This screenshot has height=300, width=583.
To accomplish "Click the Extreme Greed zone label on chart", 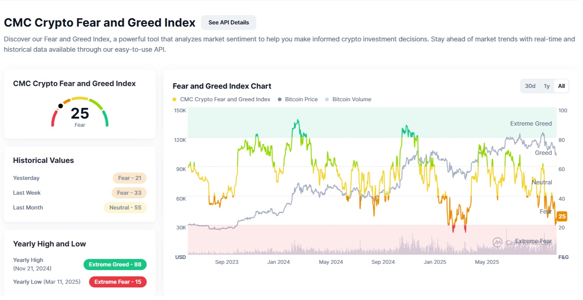I will point(531,124).
